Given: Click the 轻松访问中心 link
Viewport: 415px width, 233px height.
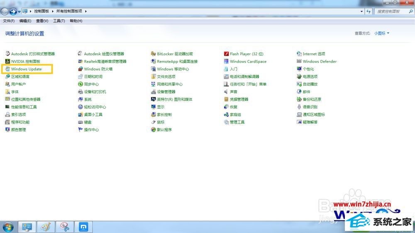Looking at the screenshot, I should click(95, 107).
